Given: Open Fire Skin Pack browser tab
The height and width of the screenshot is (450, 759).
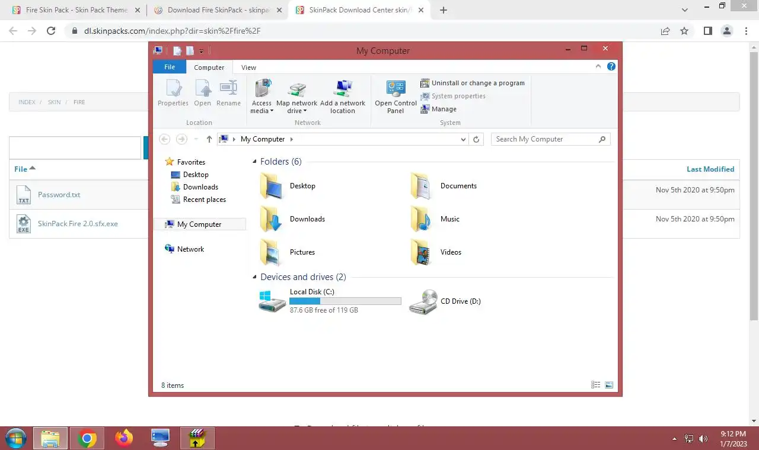Looking at the screenshot, I should click(x=77, y=10).
